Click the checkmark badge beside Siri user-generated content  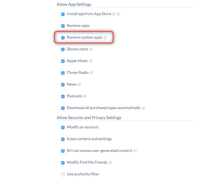coord(135,151)
